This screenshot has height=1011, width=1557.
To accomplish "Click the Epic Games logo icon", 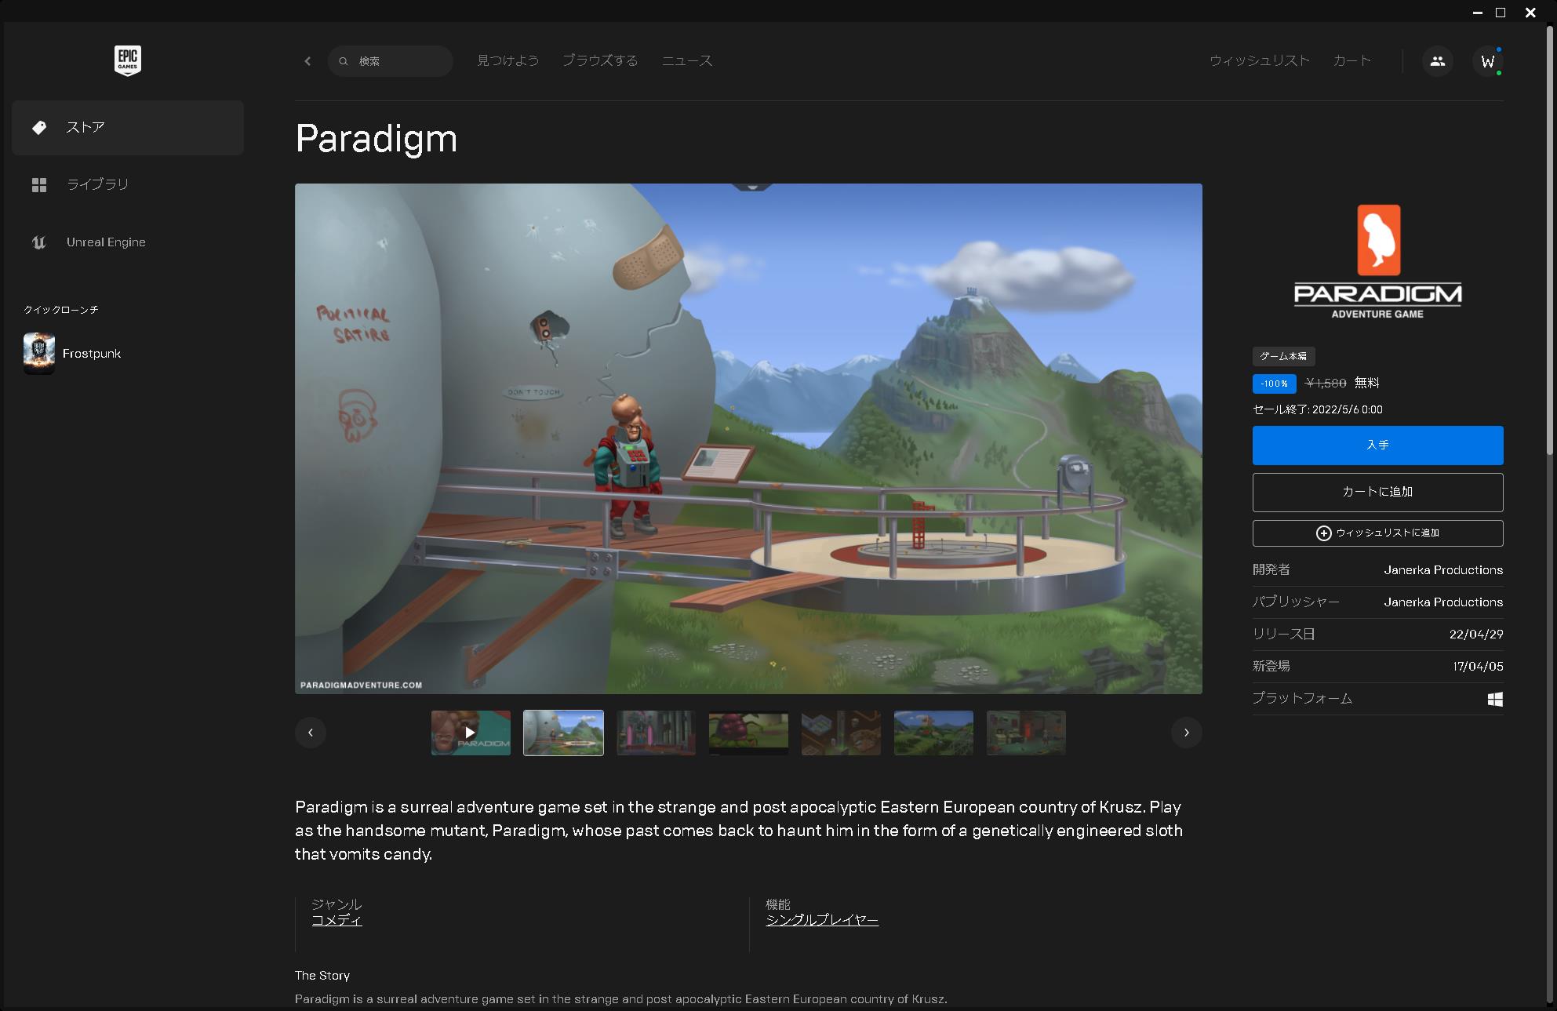I will tap(128, 60).
